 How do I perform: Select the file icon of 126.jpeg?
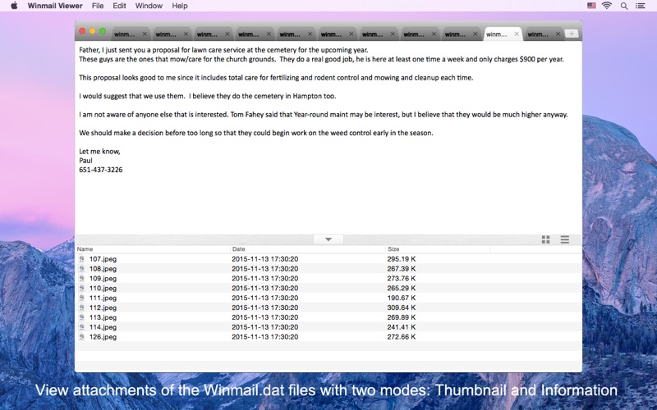pos(81,337)
